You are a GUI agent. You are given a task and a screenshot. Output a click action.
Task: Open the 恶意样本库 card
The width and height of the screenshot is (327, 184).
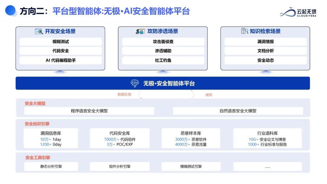coord(191,138)
